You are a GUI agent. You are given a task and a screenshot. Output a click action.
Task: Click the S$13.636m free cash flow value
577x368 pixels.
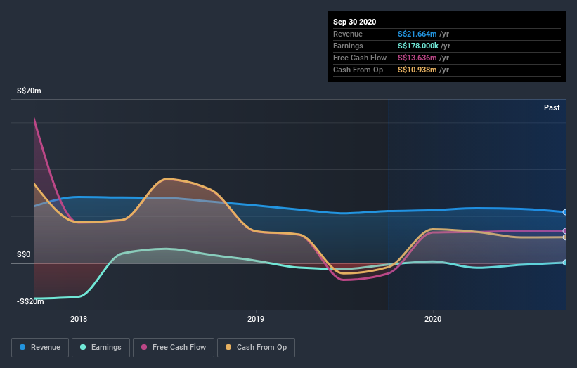pyautogui.click(x=417, y=58)
